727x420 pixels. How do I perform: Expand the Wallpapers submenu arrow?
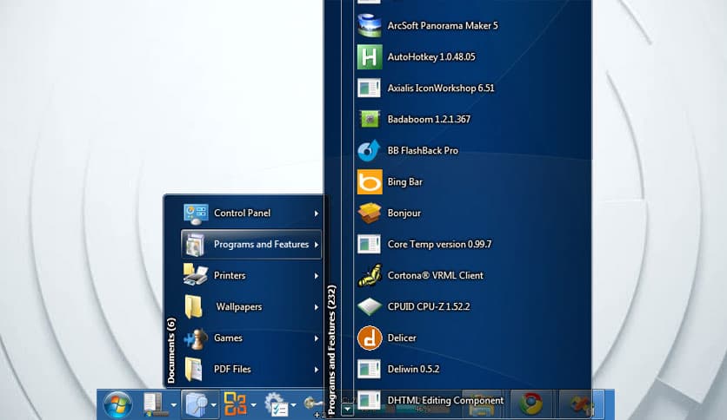tap(317, 307)
